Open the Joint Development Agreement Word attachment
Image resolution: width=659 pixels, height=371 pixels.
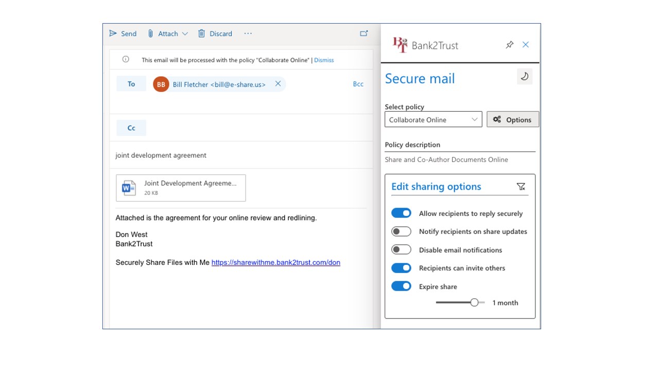click(181, 188)
